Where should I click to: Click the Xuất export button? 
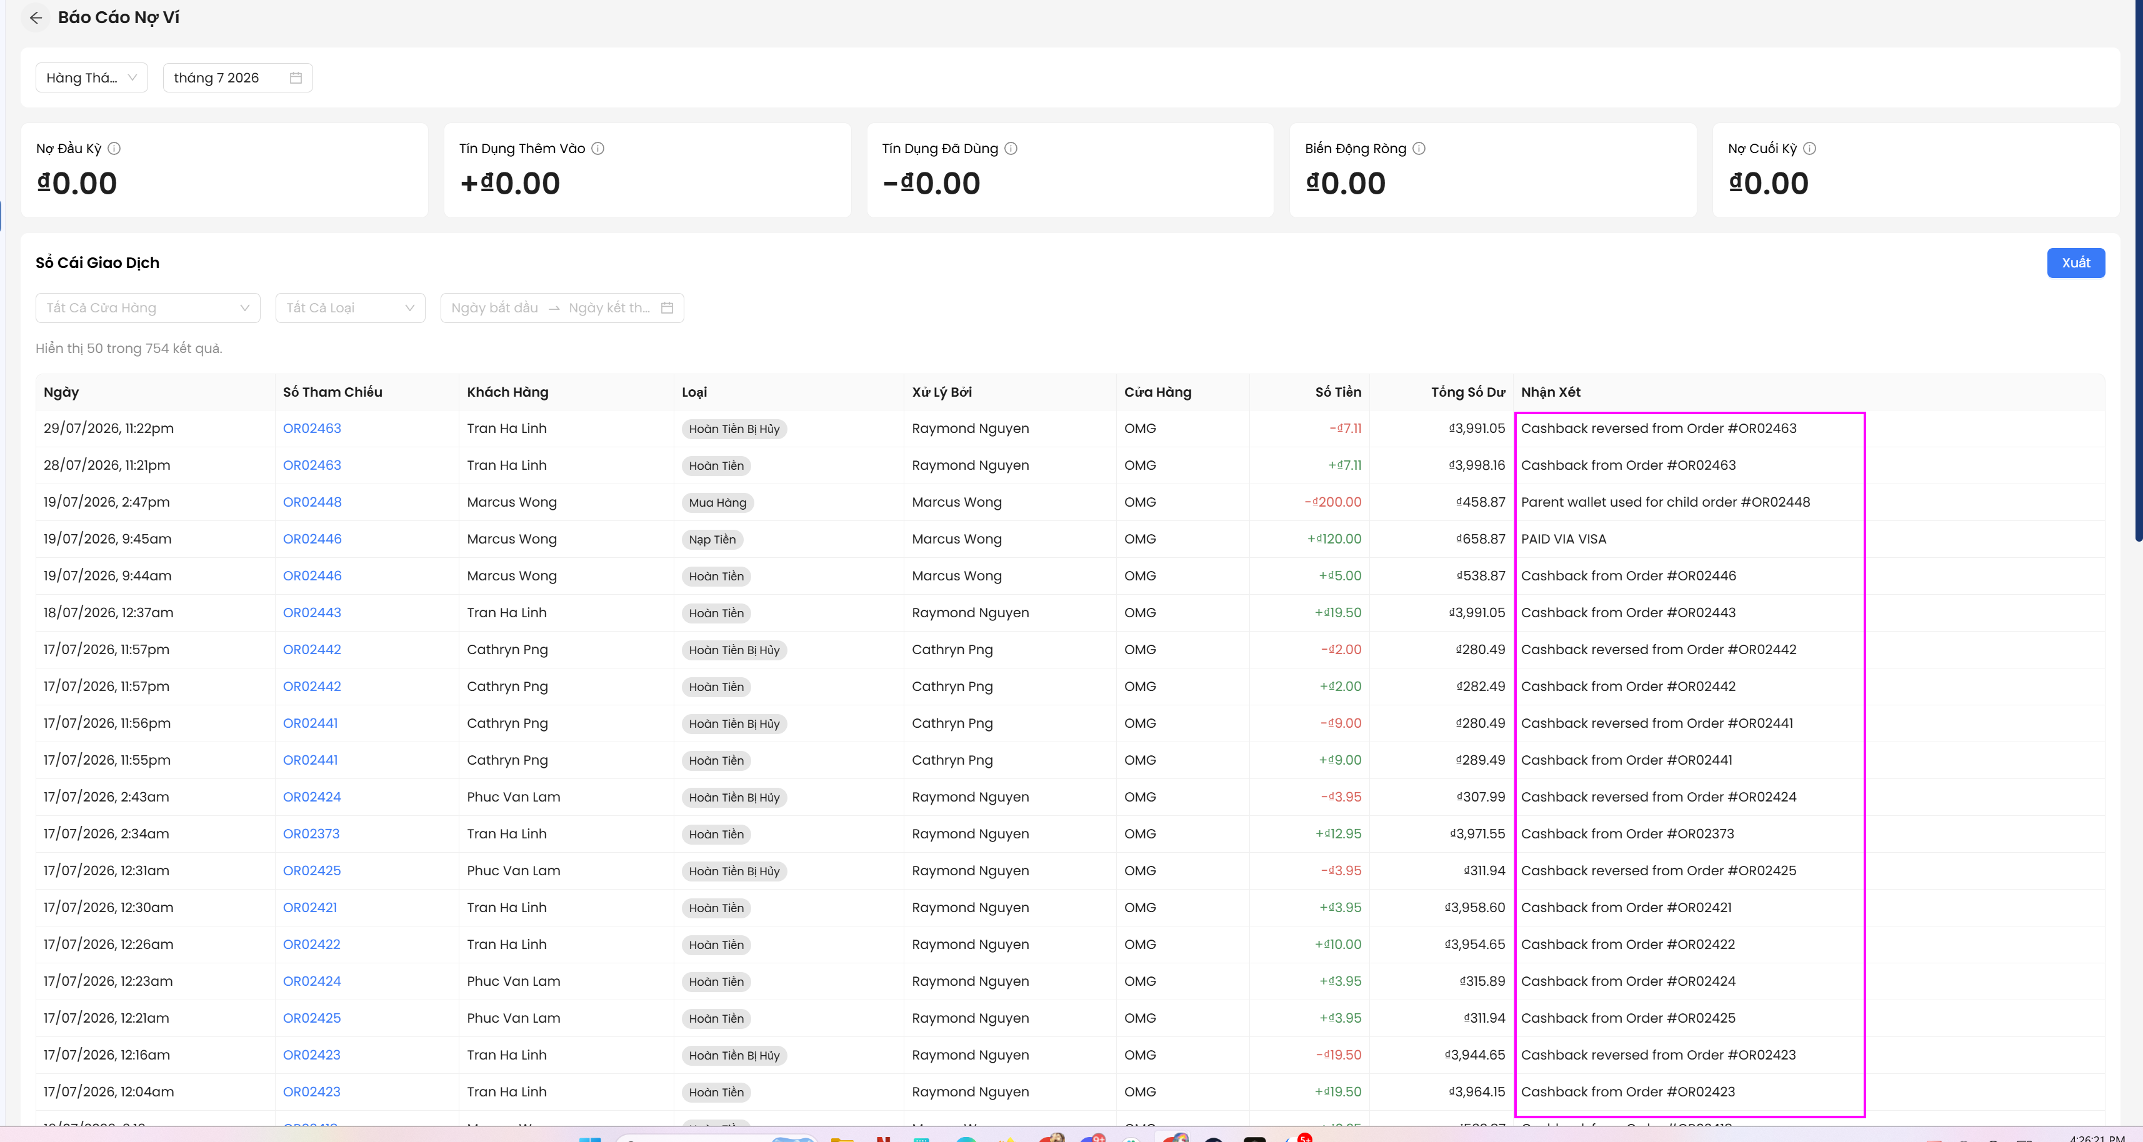click(x=2076, y=263)
